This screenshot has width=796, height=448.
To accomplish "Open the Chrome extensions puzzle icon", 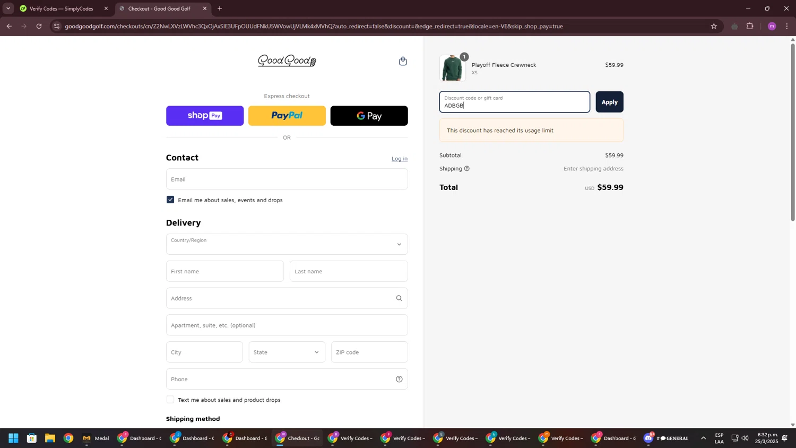I will pyautogui.click(x=750, y=26).
